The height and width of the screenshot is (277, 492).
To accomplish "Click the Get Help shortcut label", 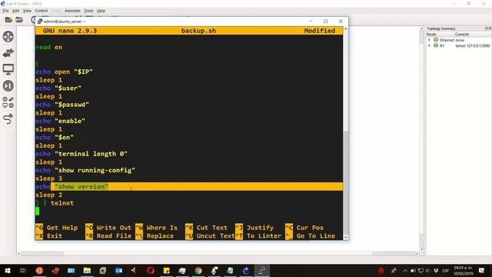I will point(62,228).
